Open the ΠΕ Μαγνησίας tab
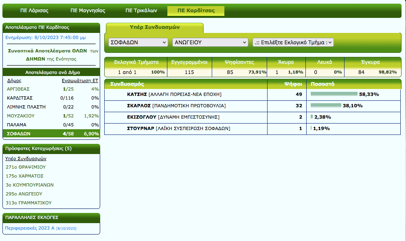Viewport: 406px width, 241px height. pos(88,11)
